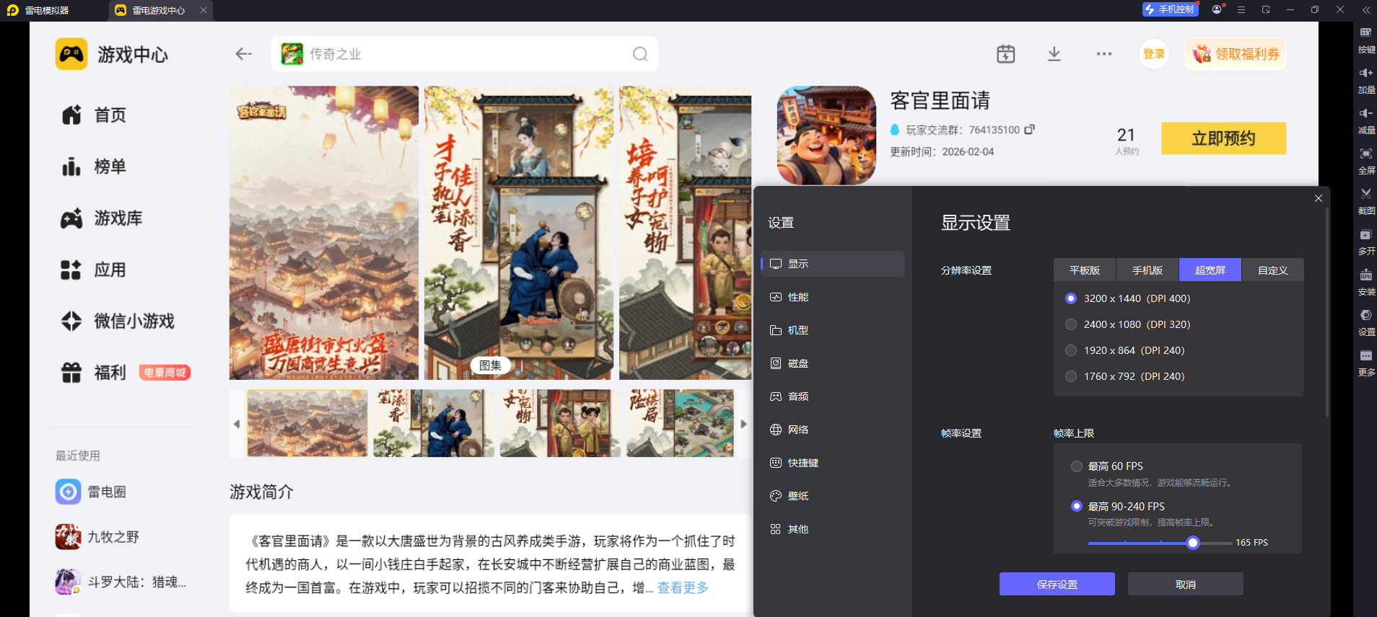Open 多开 multi-instance manager
The image size is (1377, 617).
tap(1366, 242)
